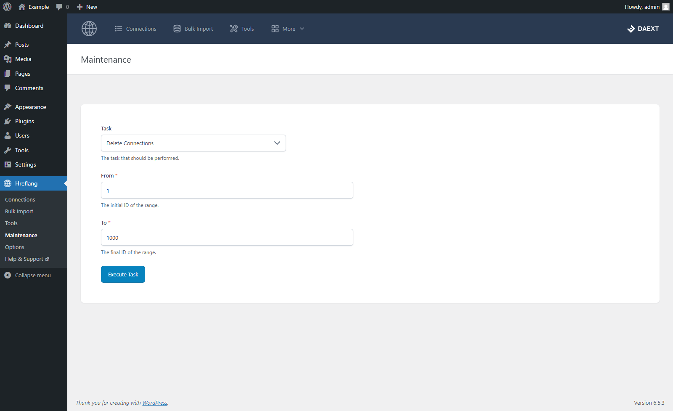Click the To field containing 1000
Image resolution: width=673 pixels, height=411 pixels.
(x=227, y=237)
